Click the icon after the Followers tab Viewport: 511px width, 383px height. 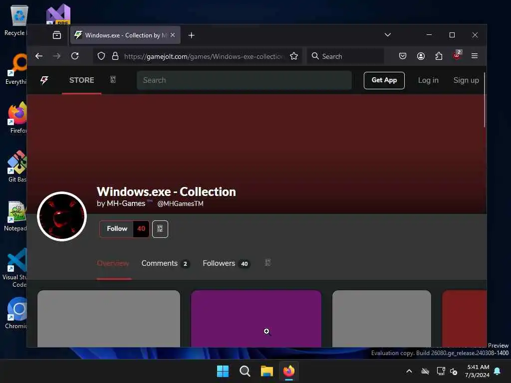coord(267,263)
